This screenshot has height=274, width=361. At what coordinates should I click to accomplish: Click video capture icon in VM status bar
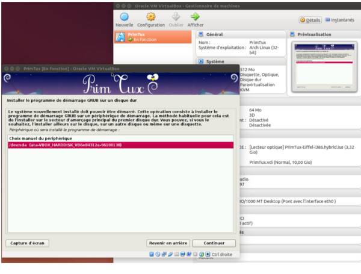pos(189,254)
